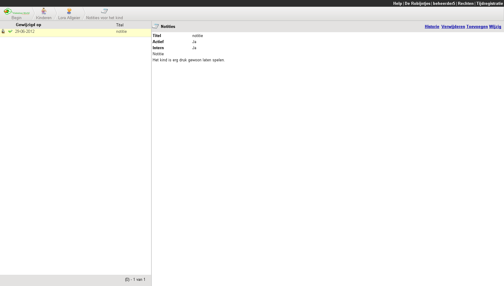
Task: Select the note dated 29-06-2012
Action: click(x=25, y=32)
